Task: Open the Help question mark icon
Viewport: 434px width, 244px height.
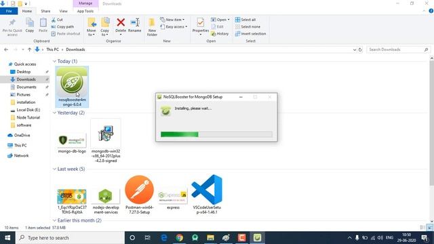Action: coord(431,11)
